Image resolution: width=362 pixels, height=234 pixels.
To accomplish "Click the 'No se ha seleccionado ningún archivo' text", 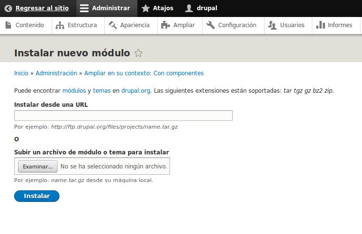I will click(x=114, y=167).
